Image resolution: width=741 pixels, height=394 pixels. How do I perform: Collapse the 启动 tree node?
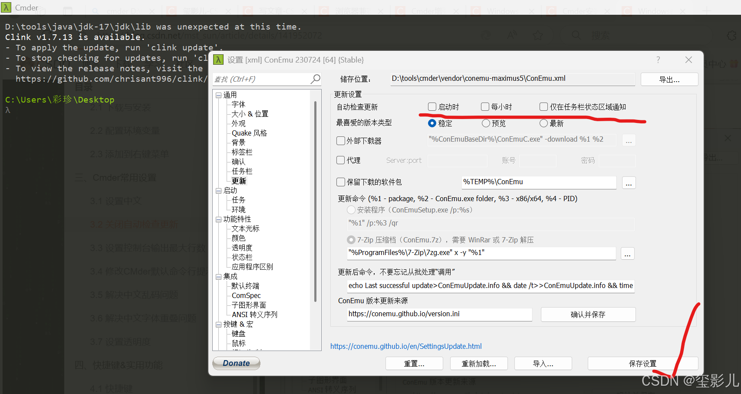[x=219, y=191]
